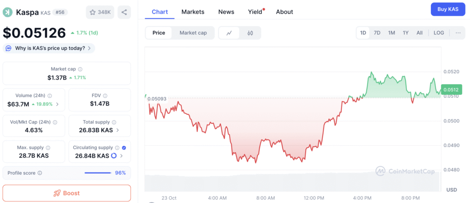Click the Market cap info icon
Viewport: 470px width, 203px height.
pos(80,69)
